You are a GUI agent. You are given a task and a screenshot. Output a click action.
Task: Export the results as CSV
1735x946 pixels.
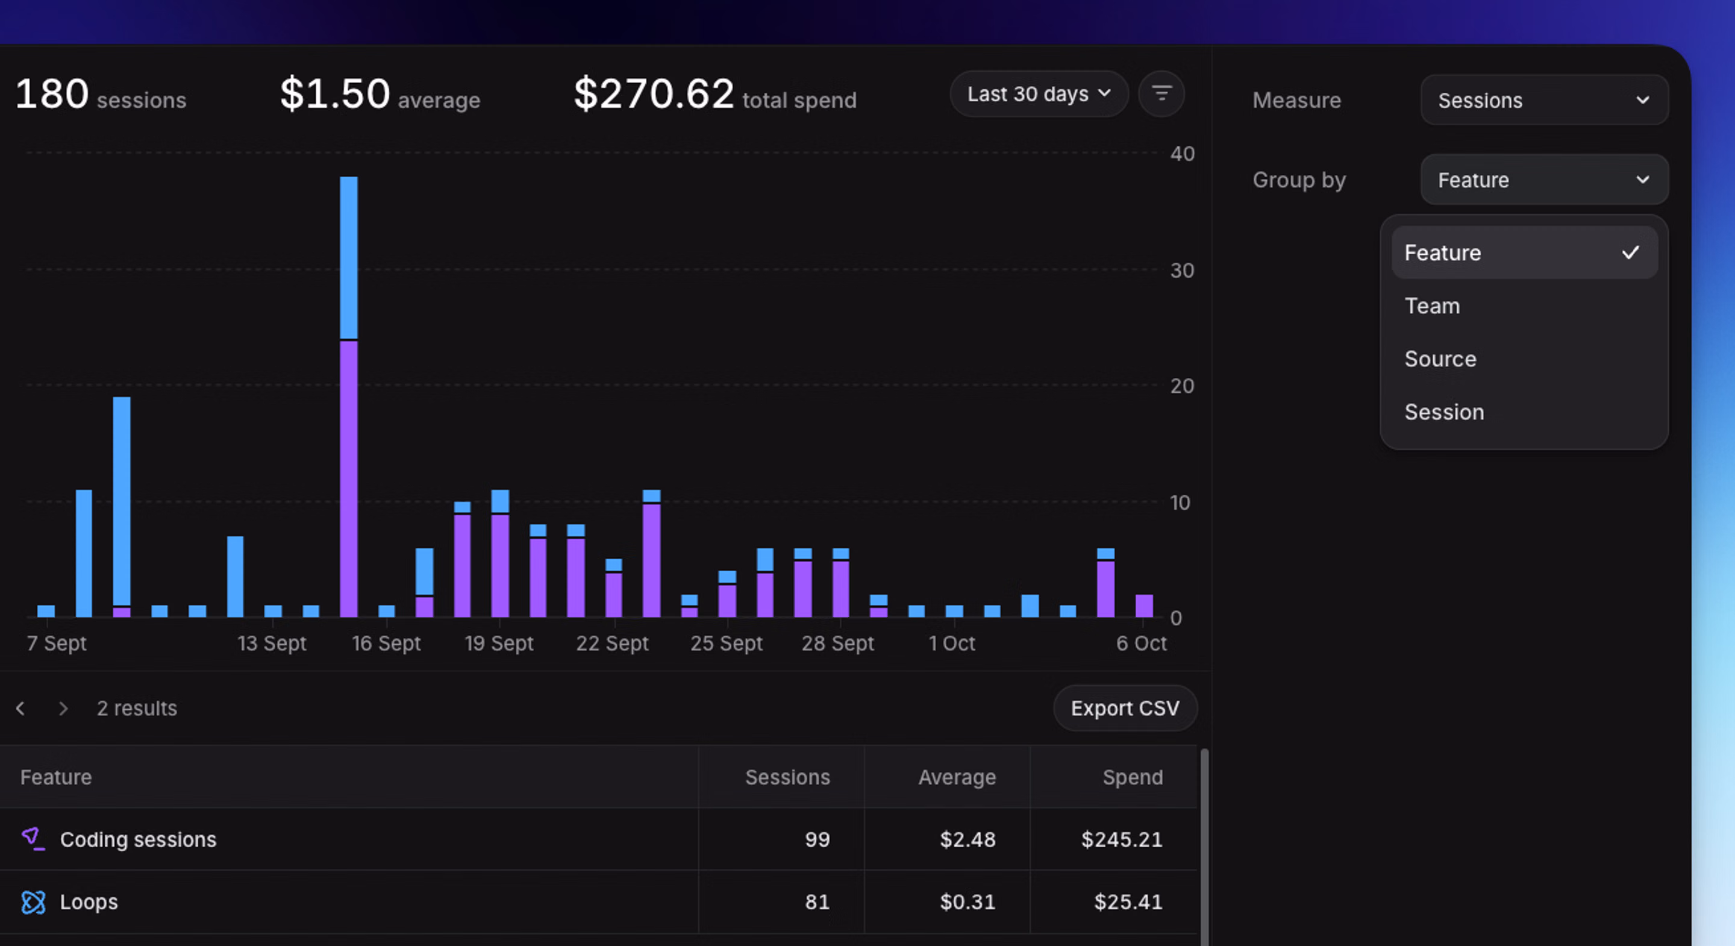[1125, 708]
